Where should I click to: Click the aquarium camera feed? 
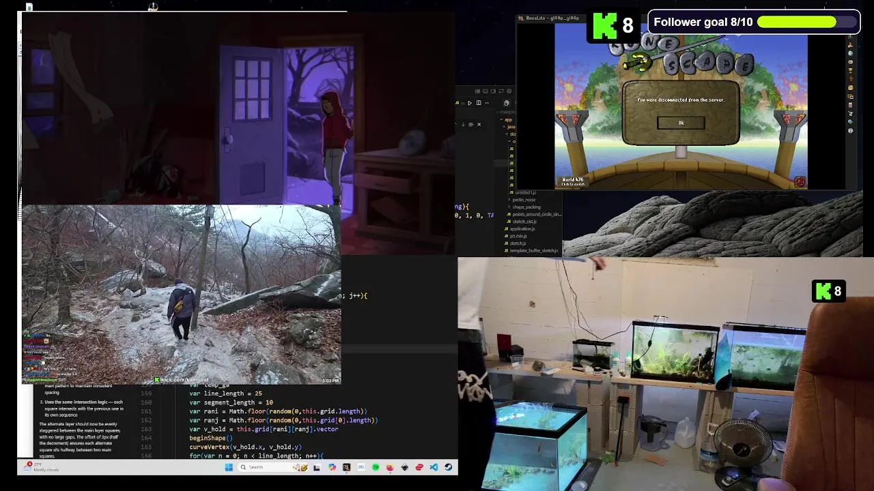tap(666, 374)
